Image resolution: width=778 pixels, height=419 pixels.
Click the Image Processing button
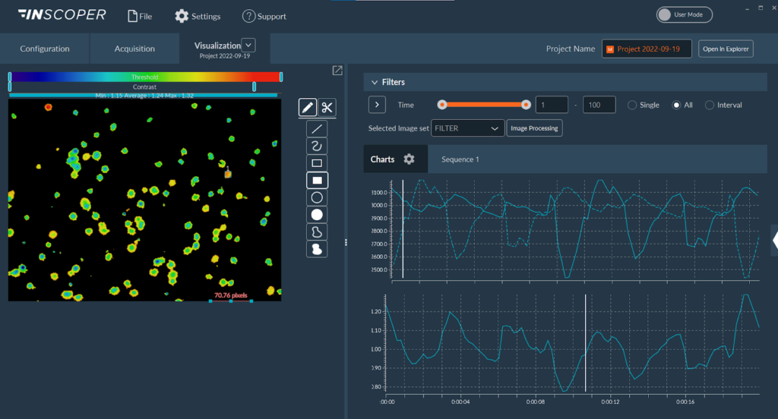535,128
